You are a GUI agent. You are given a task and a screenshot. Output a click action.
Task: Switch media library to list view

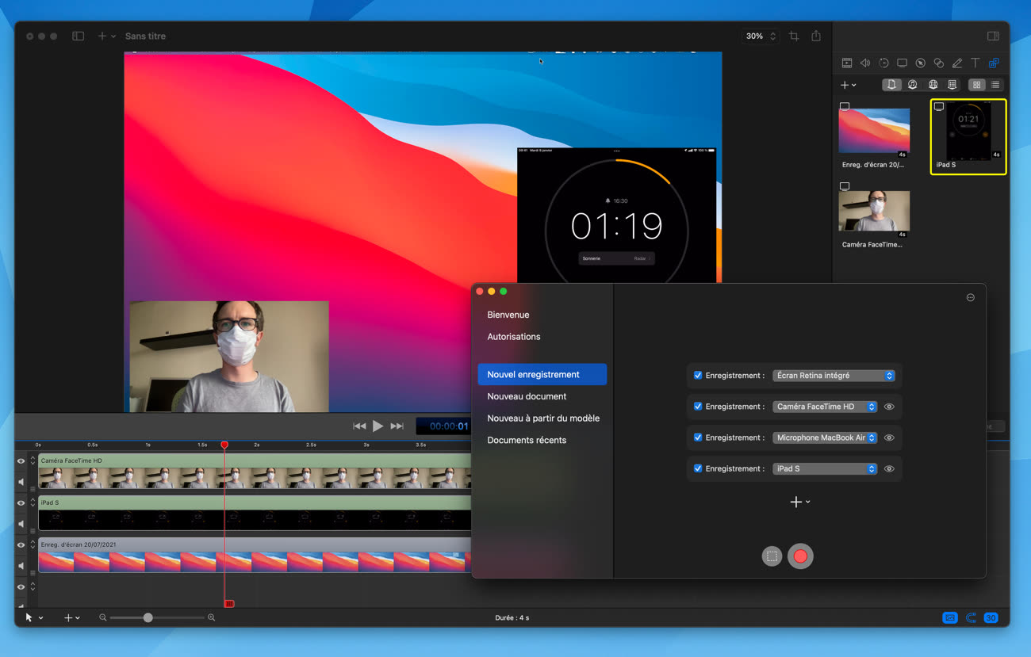pyautogui.click(x=995, y=85)
